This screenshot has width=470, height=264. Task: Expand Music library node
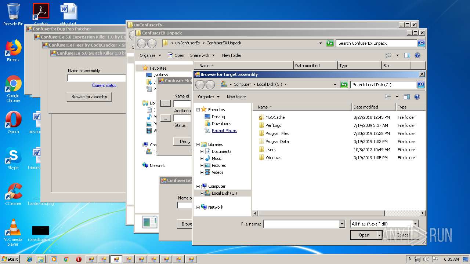point(202,158)
